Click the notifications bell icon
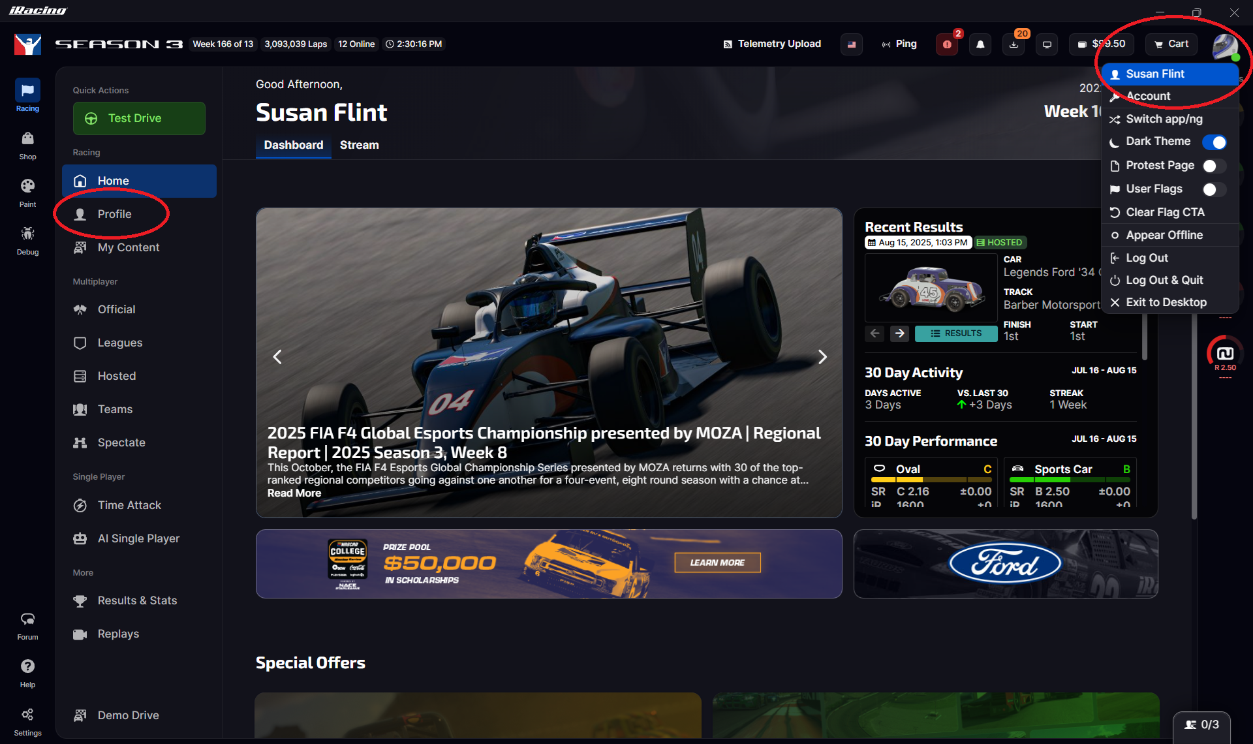 click(980, 44)
